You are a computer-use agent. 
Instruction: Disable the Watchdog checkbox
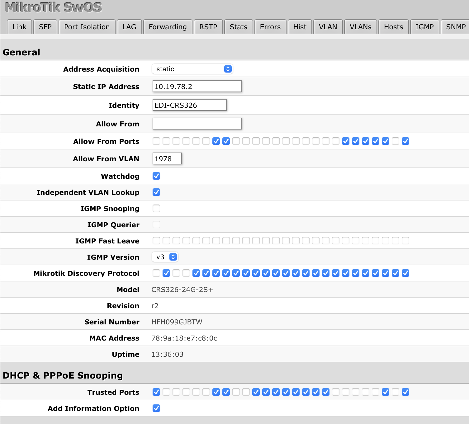click(156, 176)
